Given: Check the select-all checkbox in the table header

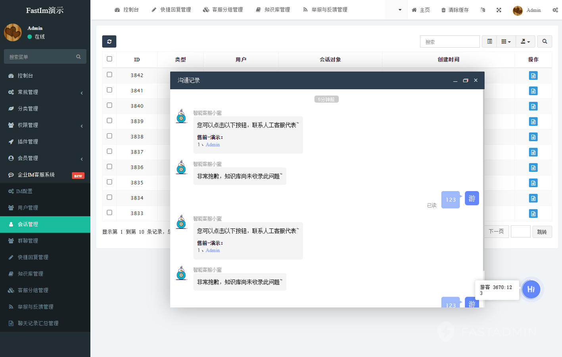Looking at the screenshot, I should click(x=109, y=59).
